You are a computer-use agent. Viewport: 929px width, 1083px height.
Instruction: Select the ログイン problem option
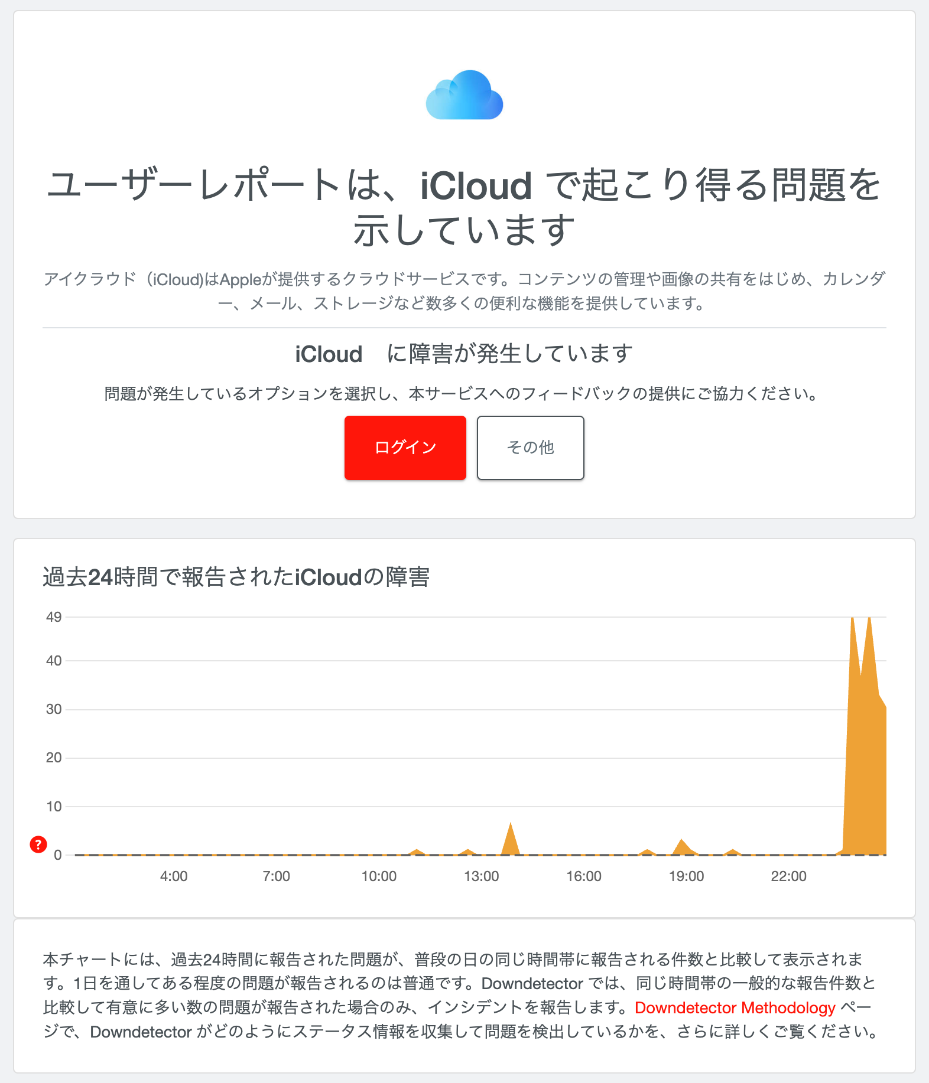pyautogui.click(x=405, y=448)
